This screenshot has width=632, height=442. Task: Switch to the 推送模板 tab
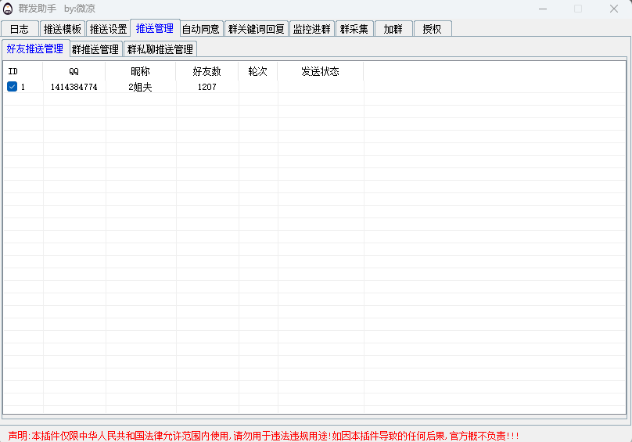[62, 29]
